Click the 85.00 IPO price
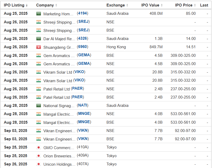Image resolution: width=212 pixels, height=168 pixels. tap(191, 13)
